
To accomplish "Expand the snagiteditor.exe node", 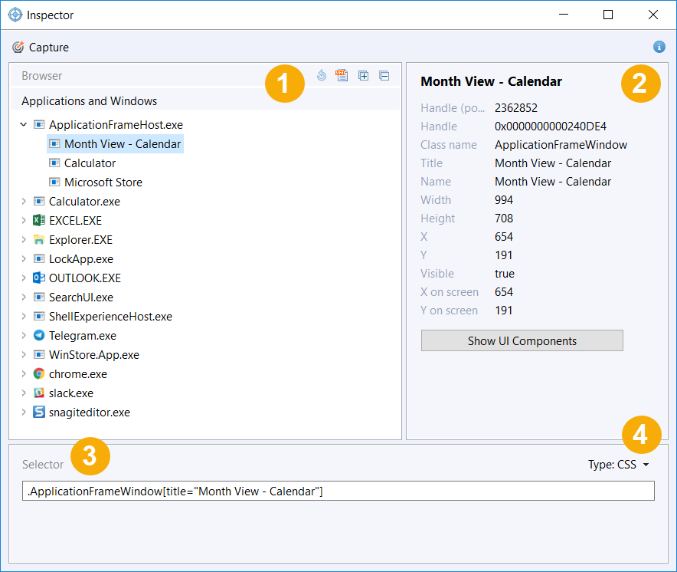I will pos(24,412).
